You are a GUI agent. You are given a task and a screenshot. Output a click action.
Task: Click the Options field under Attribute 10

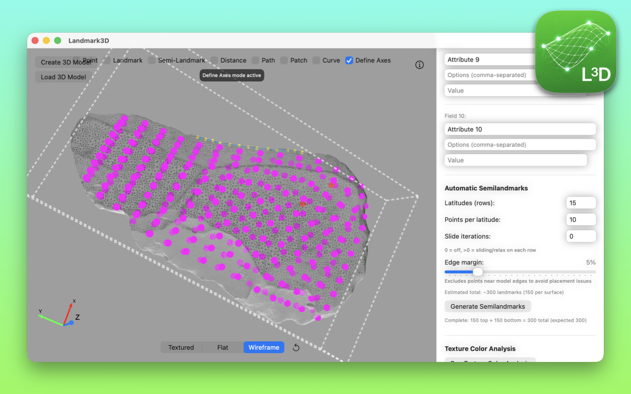(520, 145)
